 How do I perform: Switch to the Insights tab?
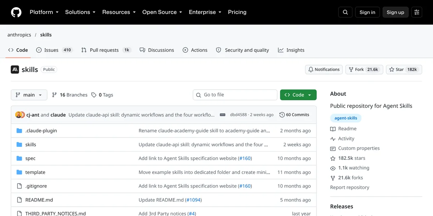[291, 50]
